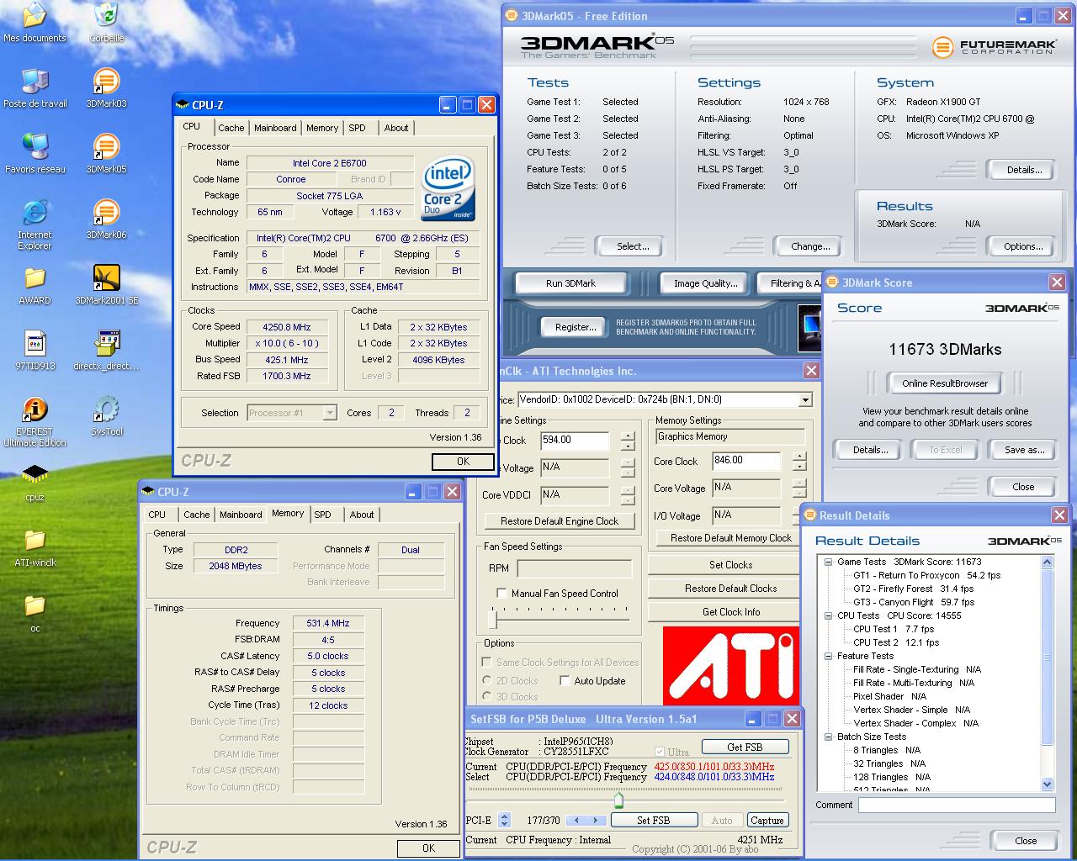Screen dimensions: 1077x861
Task: Open the SPD tab in lower CPU-Z
Action: click(323, 515)
